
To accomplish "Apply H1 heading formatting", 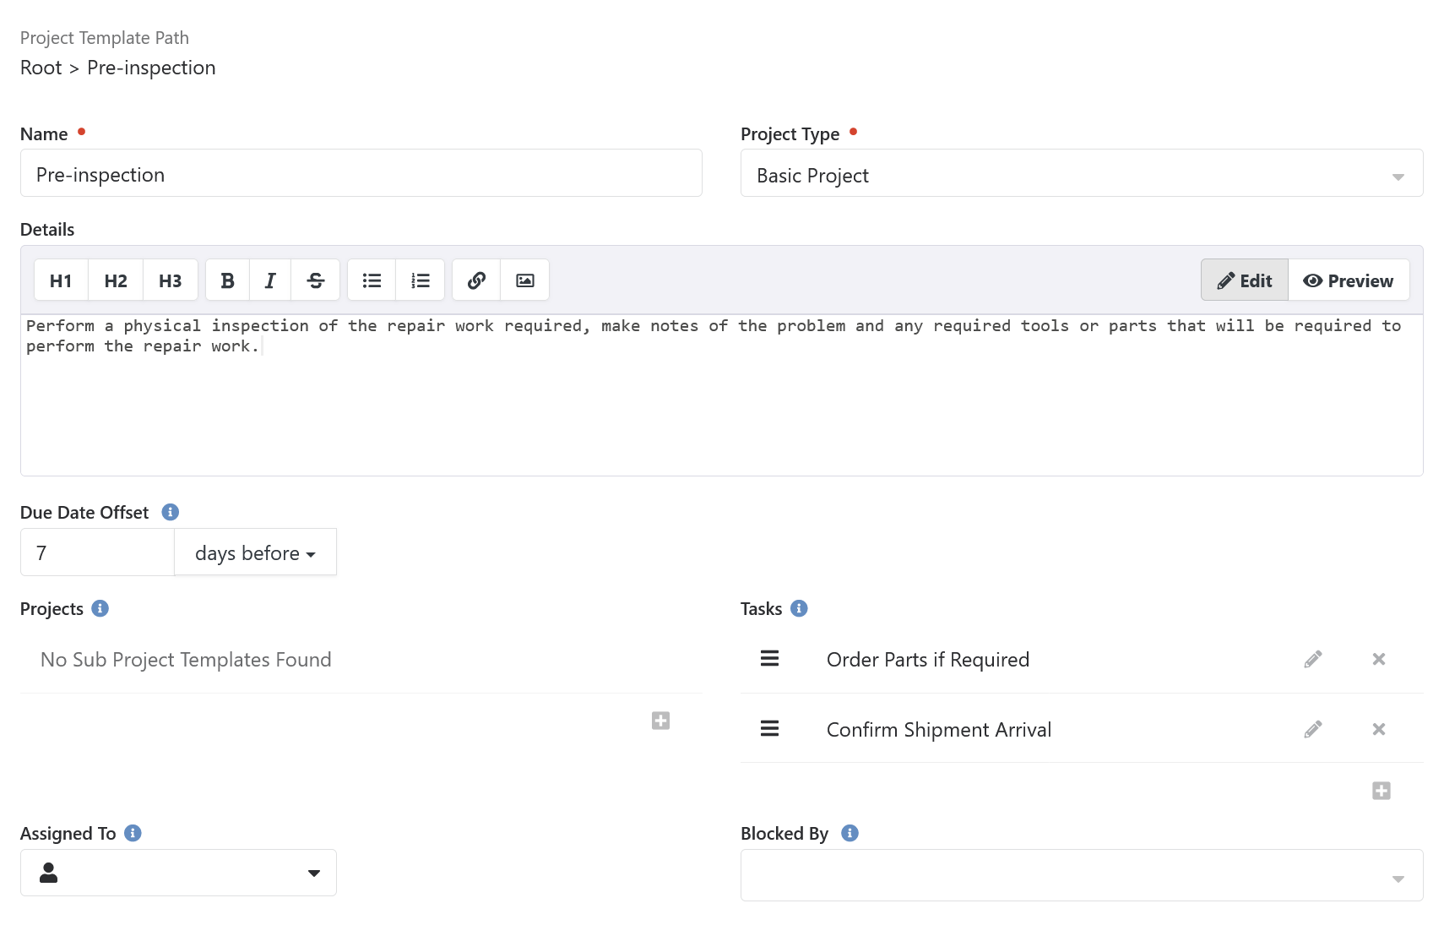I will click(x=61, y=280).
